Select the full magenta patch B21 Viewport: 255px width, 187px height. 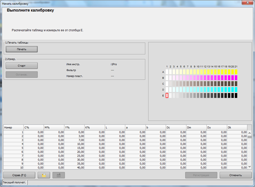coord(236,78)
